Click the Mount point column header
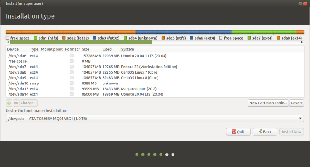The width and height of the screenshot is (310, 167). (x=52, y=50)
